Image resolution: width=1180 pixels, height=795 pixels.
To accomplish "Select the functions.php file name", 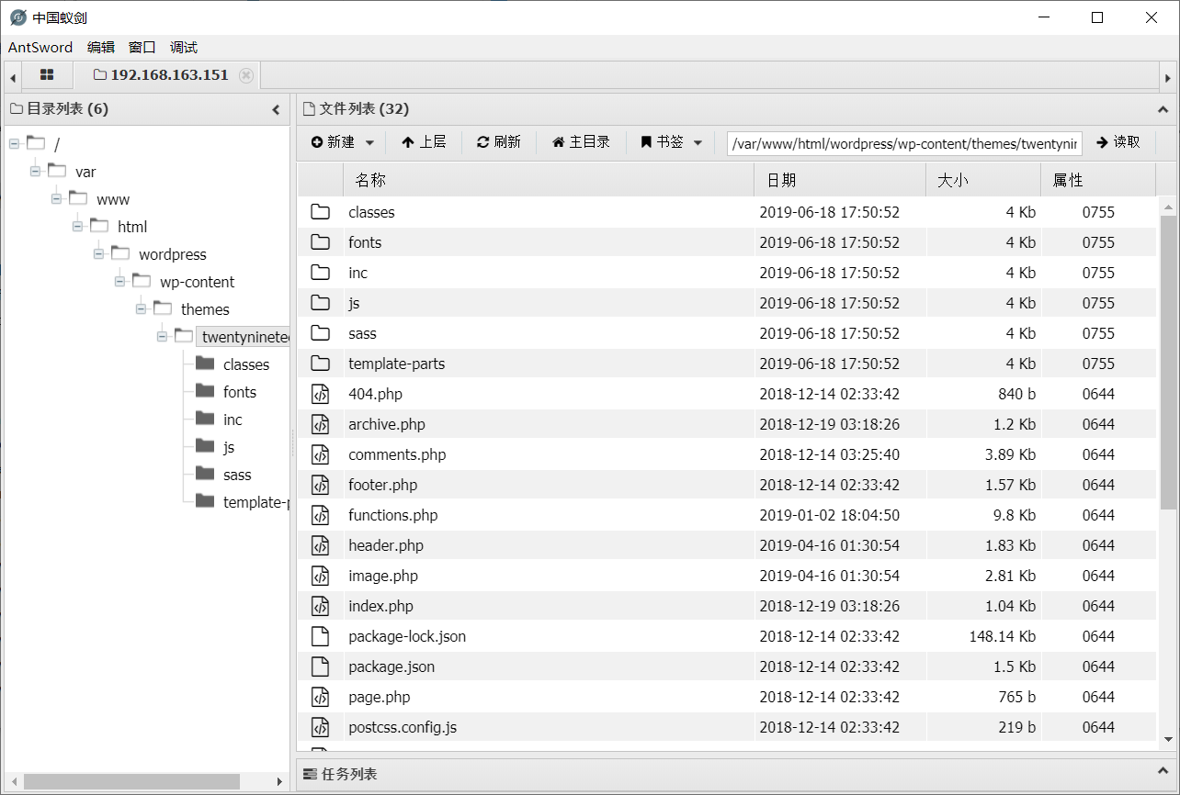I will click(x=393, y=515).
